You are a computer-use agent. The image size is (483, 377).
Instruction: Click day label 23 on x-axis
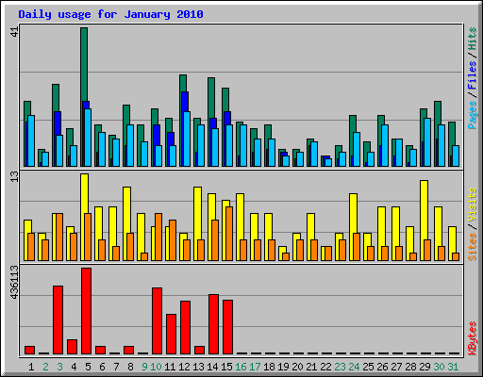(340, 367)
